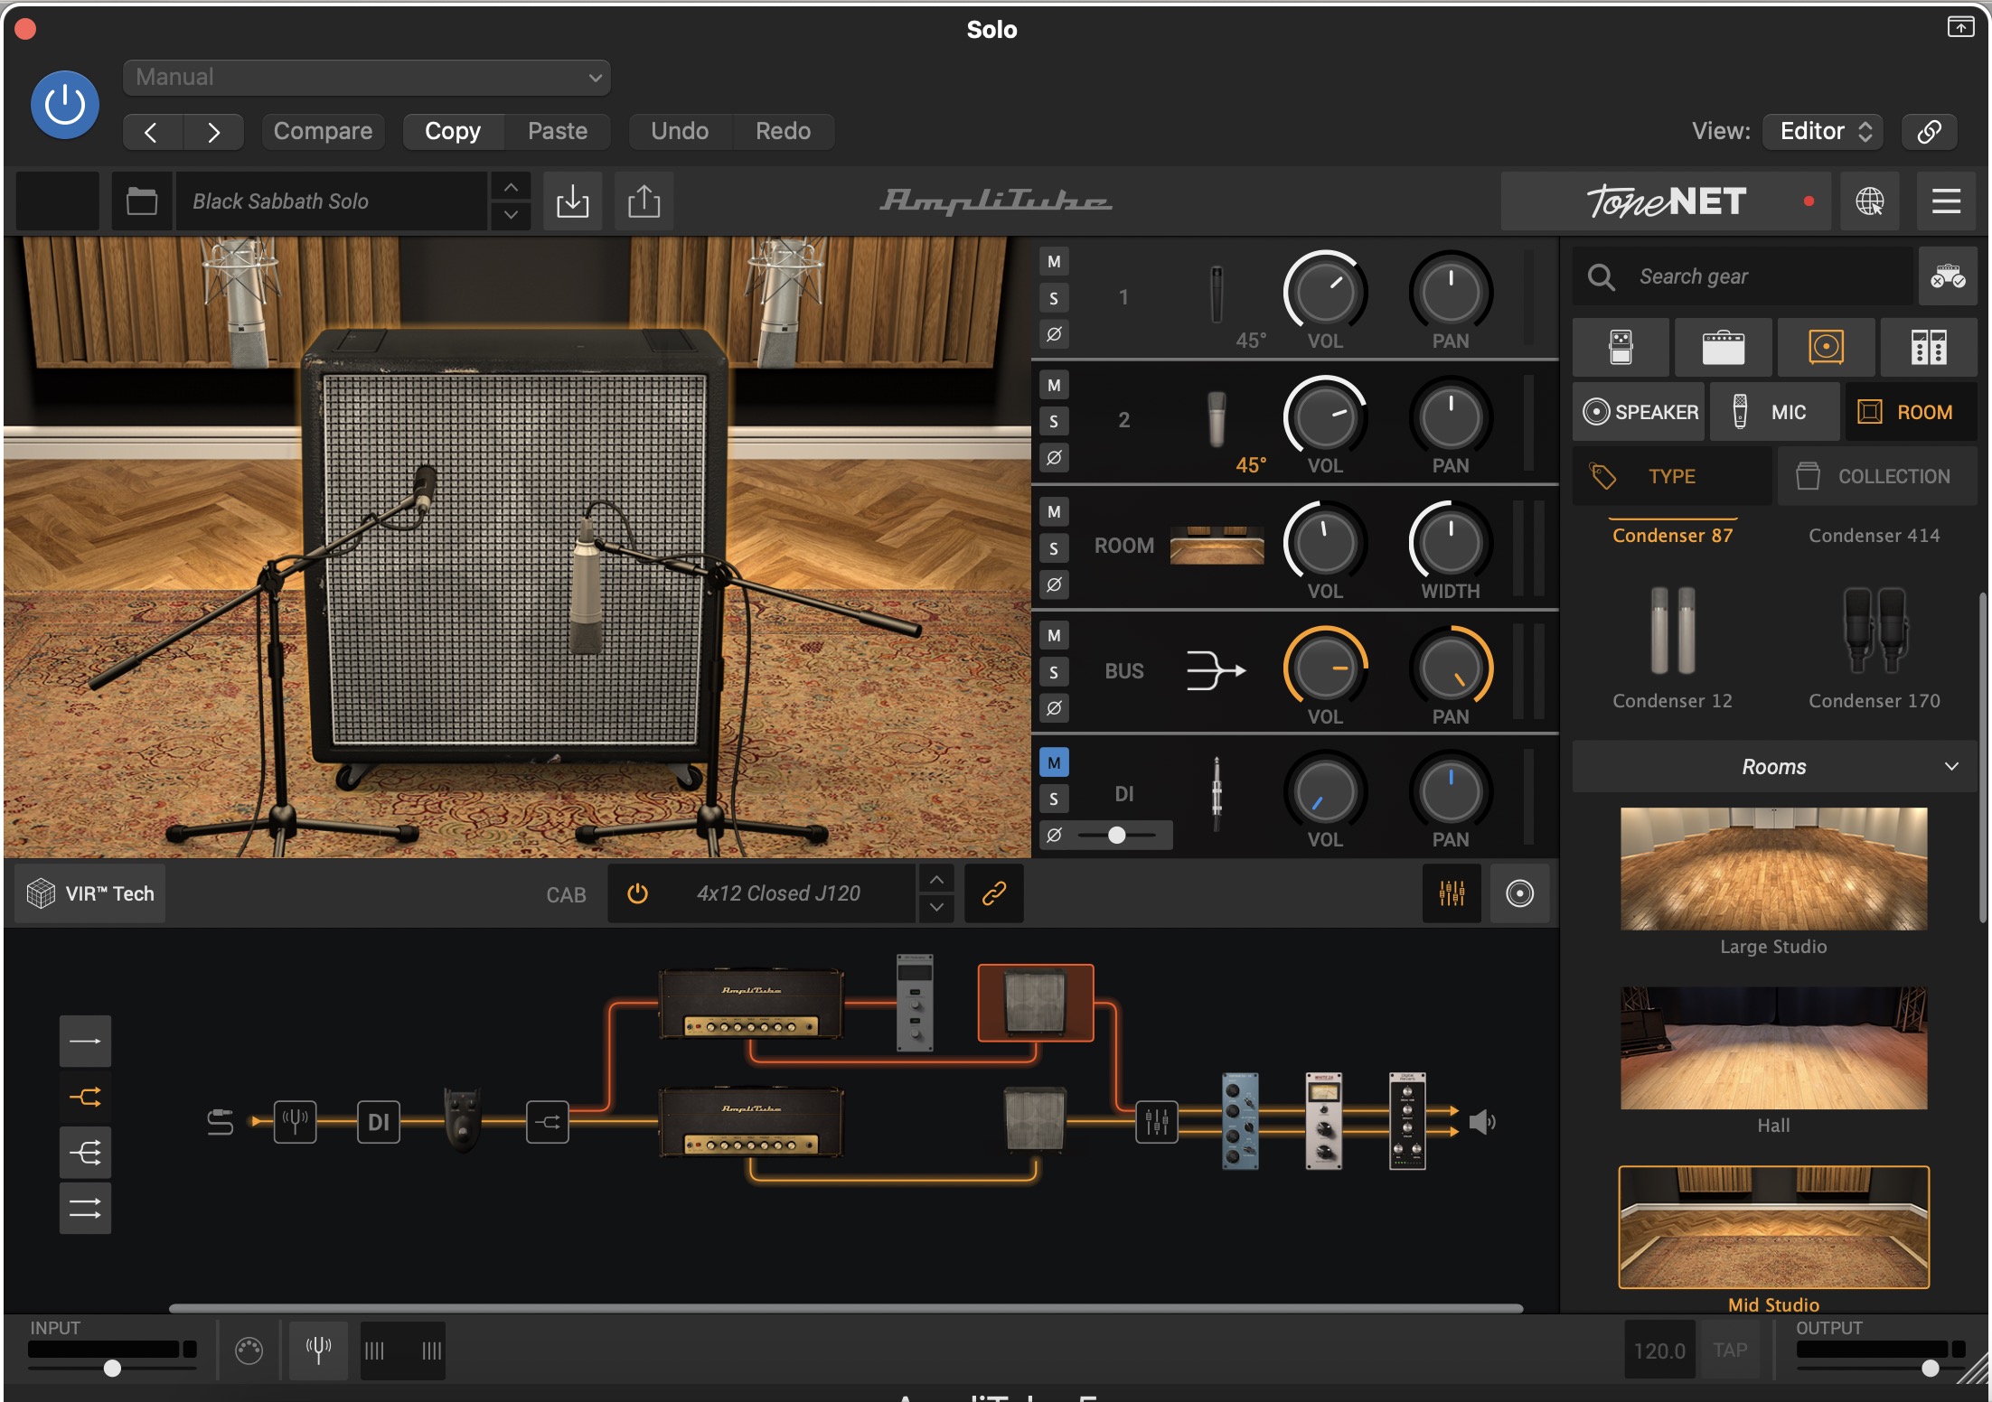
Task: Select the amplifier category icon
Action: [1723, 347]
